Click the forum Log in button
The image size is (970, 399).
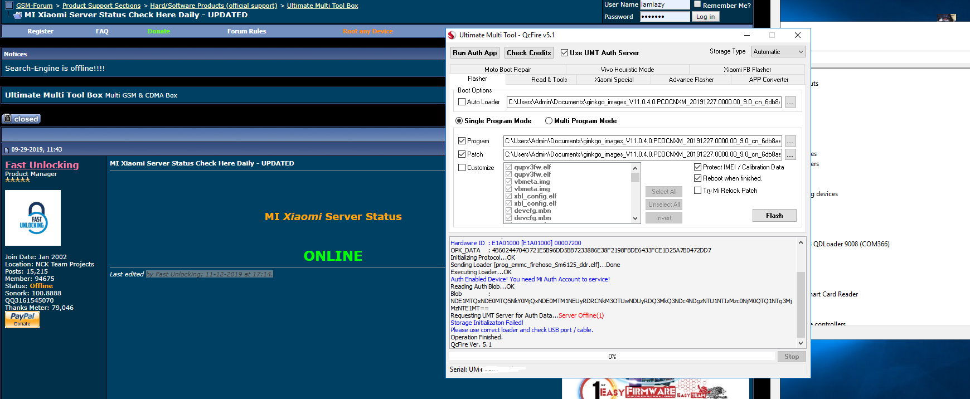[x=705, y=17]
